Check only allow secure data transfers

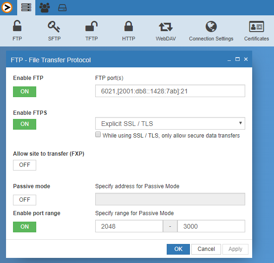tap(98, 134)
